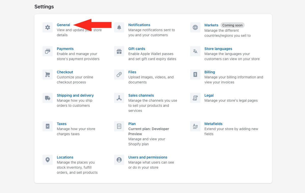
Task: Click the Checkout shopping cart icon
Action: (x=48, y=75)
